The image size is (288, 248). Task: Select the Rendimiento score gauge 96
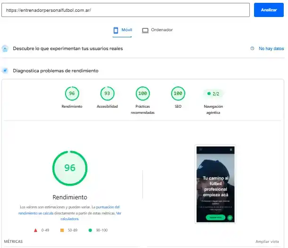[x=72, y=94]
